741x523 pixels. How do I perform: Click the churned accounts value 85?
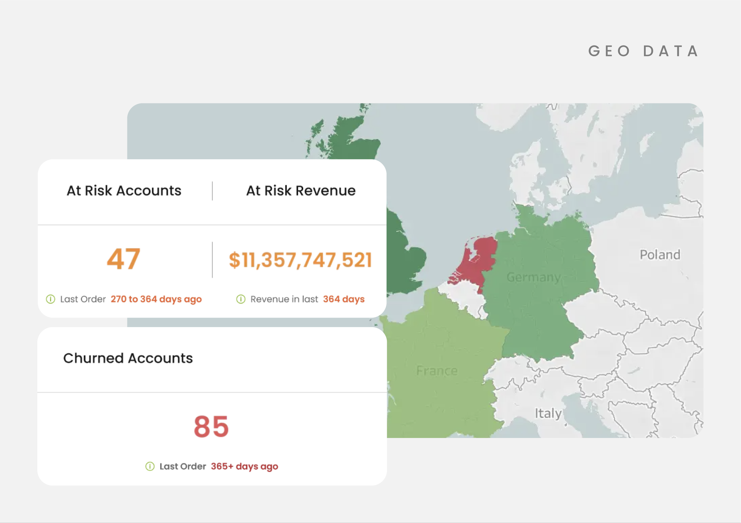211,426
